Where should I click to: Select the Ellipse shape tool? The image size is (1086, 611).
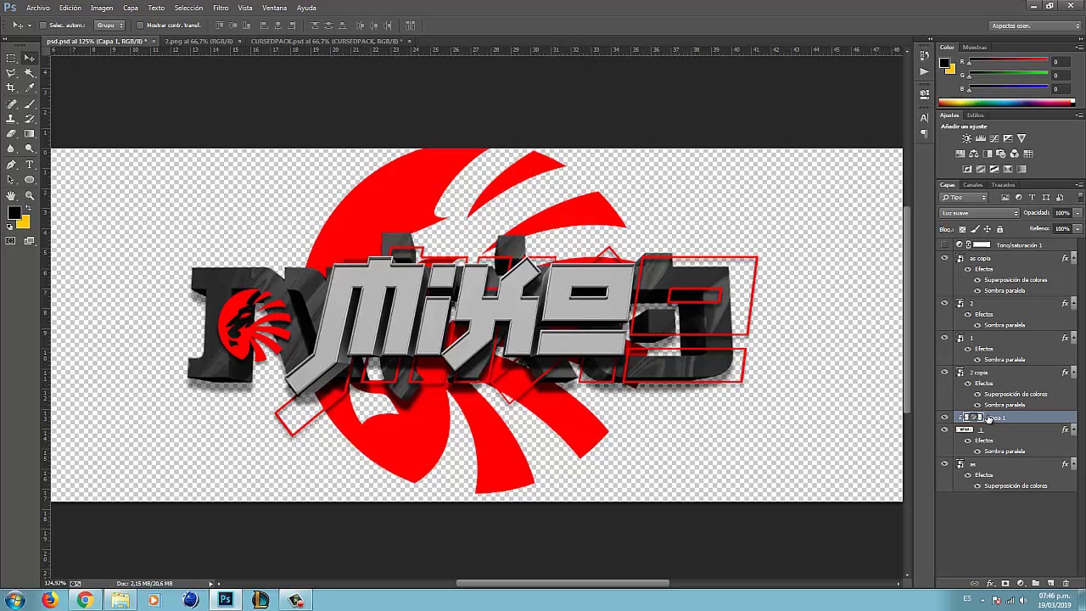(x=29, y=180)
